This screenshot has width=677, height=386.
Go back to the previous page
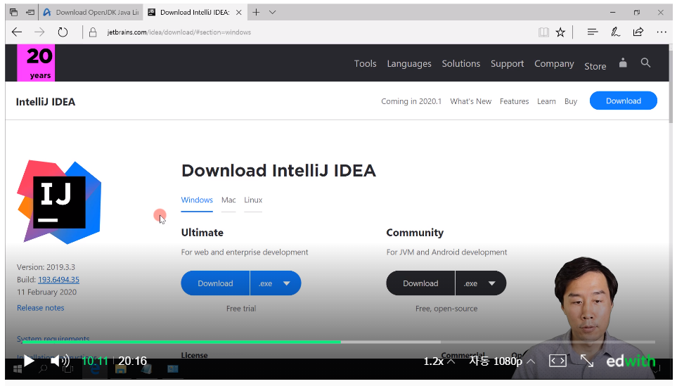(17, 32)
